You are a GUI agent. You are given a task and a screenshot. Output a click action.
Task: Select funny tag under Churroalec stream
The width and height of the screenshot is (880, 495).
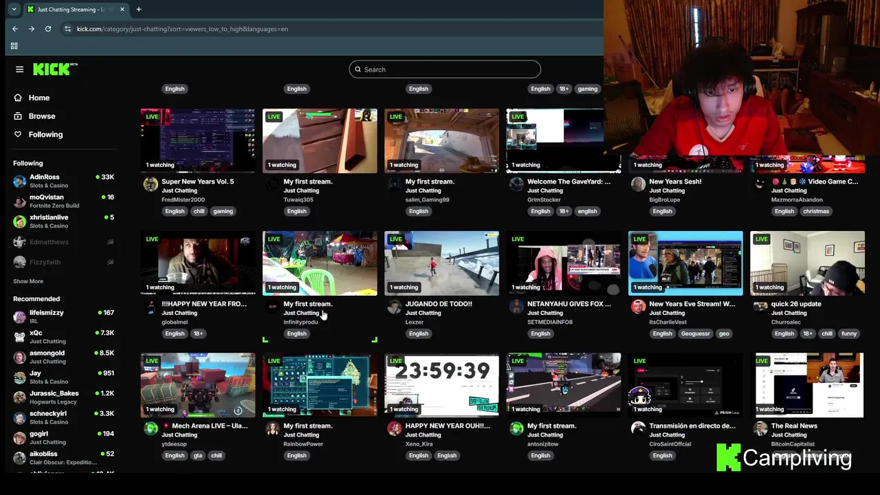click(849, 333)
